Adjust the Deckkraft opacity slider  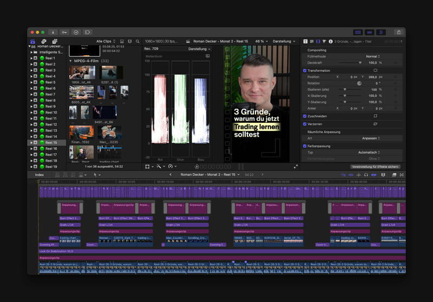point(360,63)
